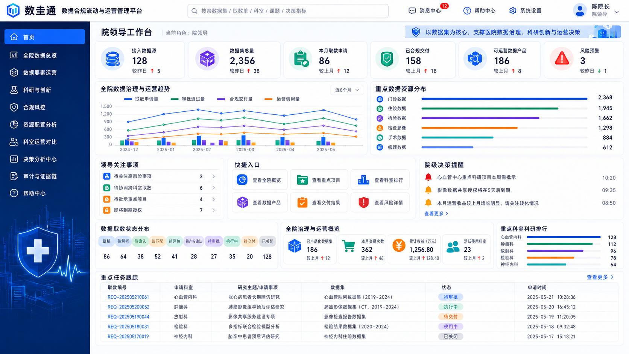Open the 消息中心 message icon
This screenshot has height=354, width=629.
[x=412, y=11]
